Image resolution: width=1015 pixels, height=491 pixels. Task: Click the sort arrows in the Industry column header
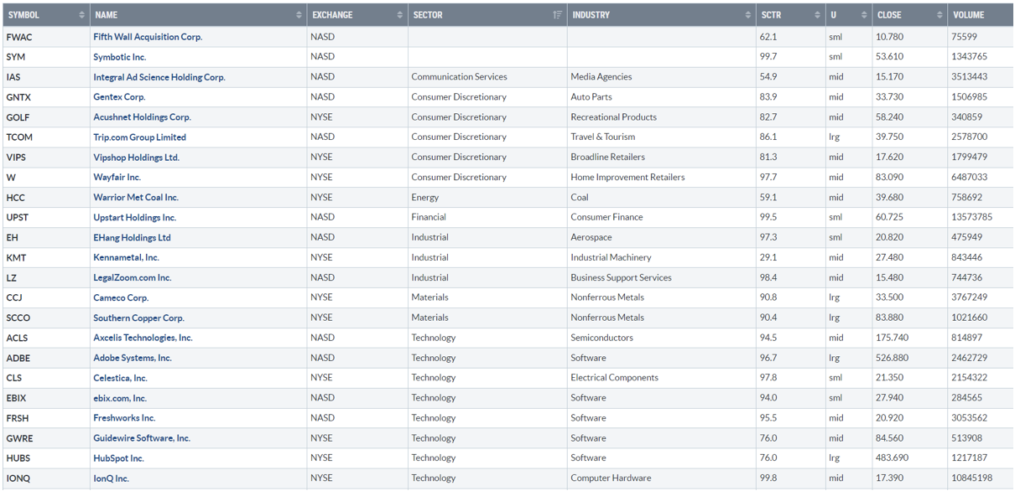(x=748, y=15)
